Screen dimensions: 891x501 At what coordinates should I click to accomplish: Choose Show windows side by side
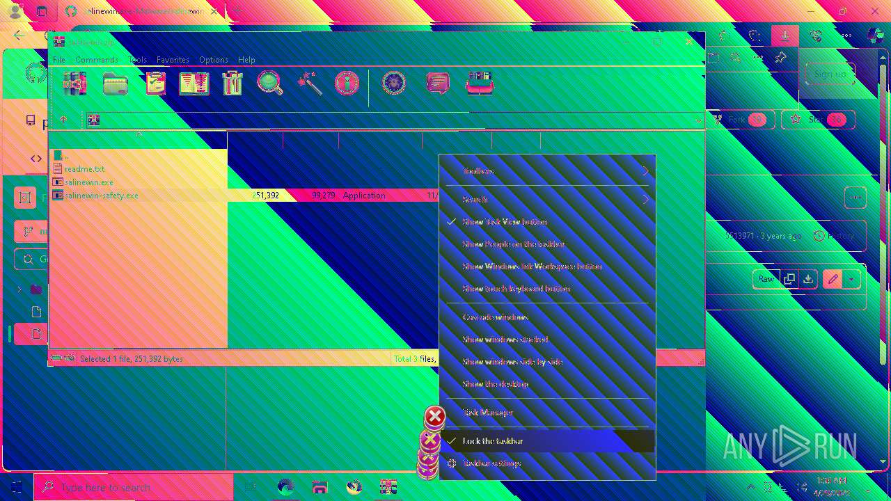547,362
